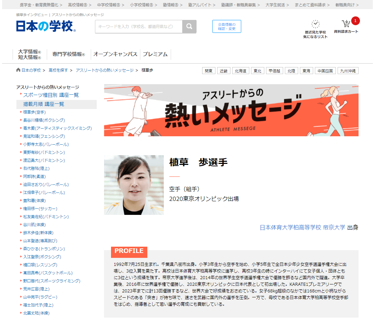
Task: Select the 九州沖縄 region button
Action: coord(347,70)
